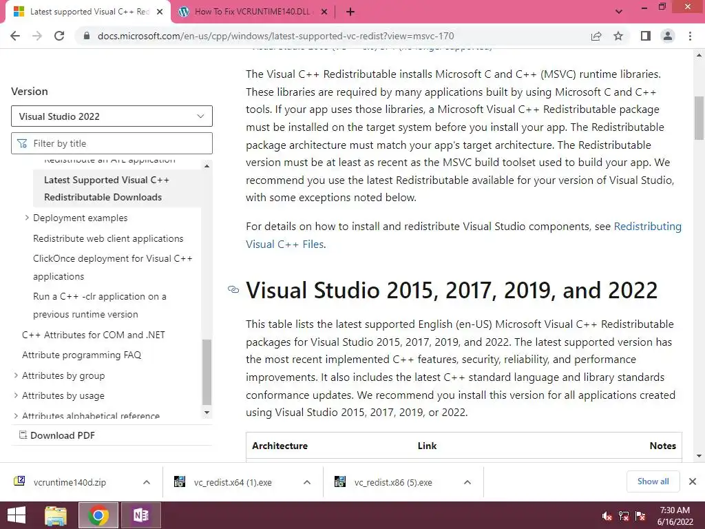This screenshot has height=529, width=705.
Task: Open options for vc_redist.x86 (5).exe download
Action: pos(467,482)
